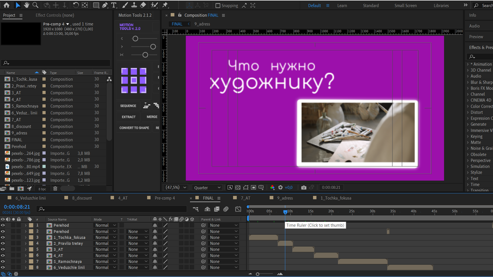Click the first Motion Tools slider handle

pos(135,39)
